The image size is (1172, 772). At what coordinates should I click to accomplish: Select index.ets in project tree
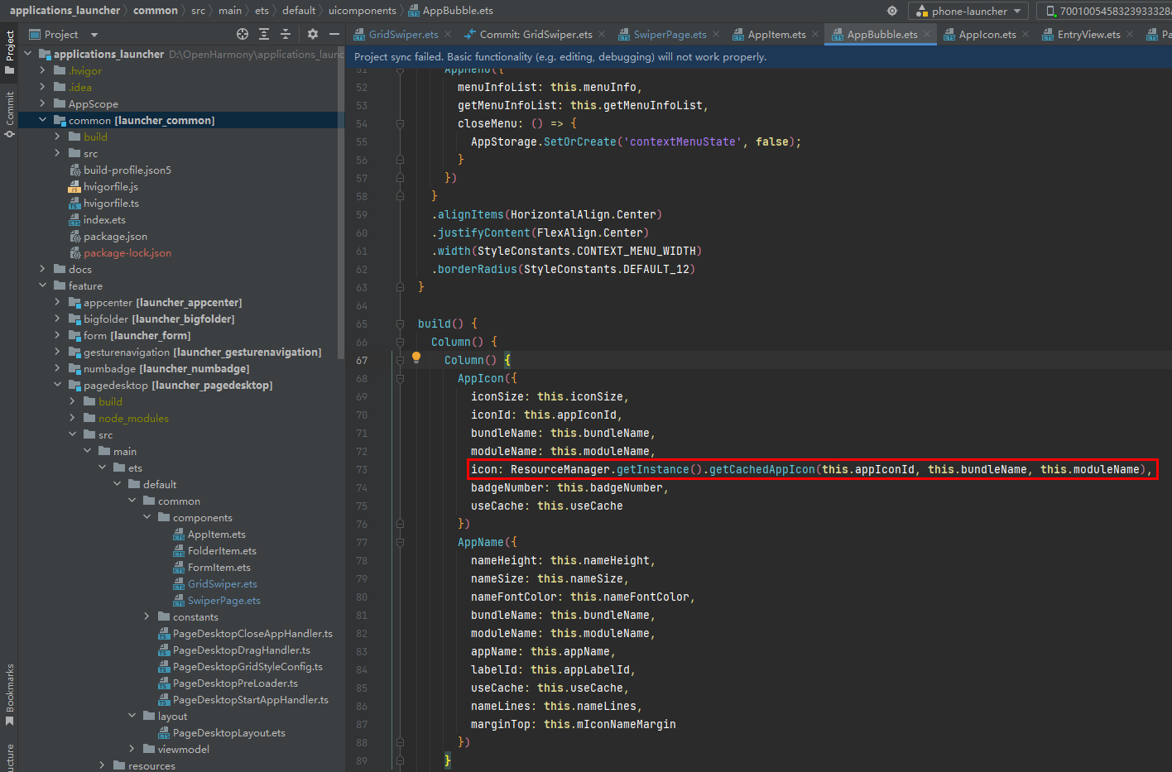tap(104, 219)
